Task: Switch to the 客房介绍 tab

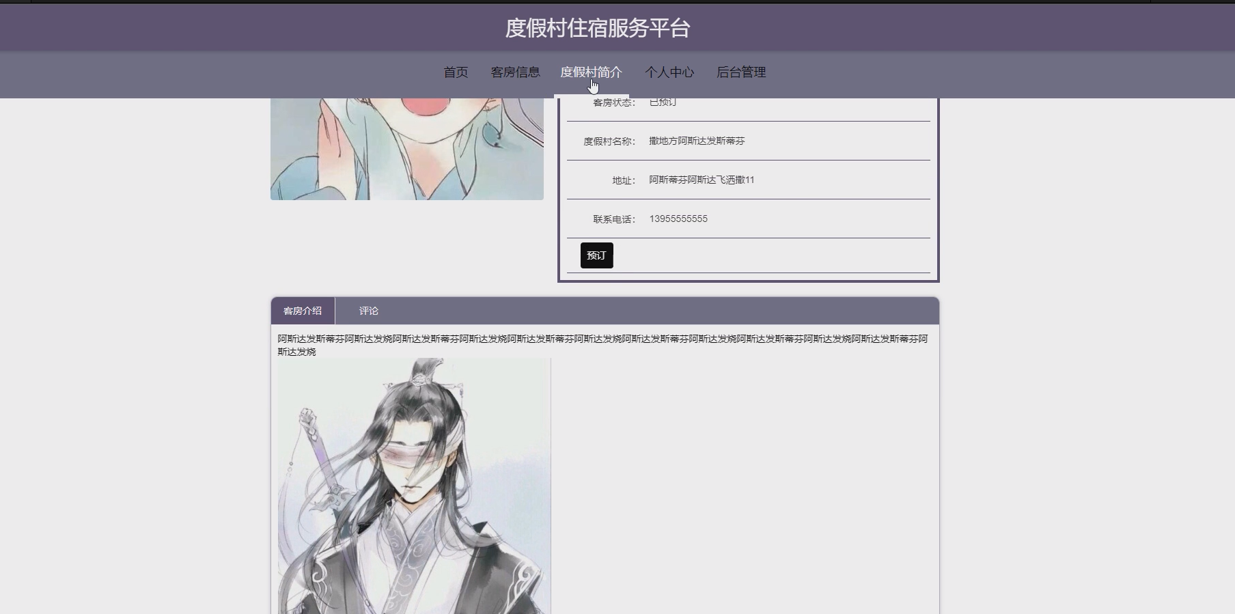Action: (303, 311)
